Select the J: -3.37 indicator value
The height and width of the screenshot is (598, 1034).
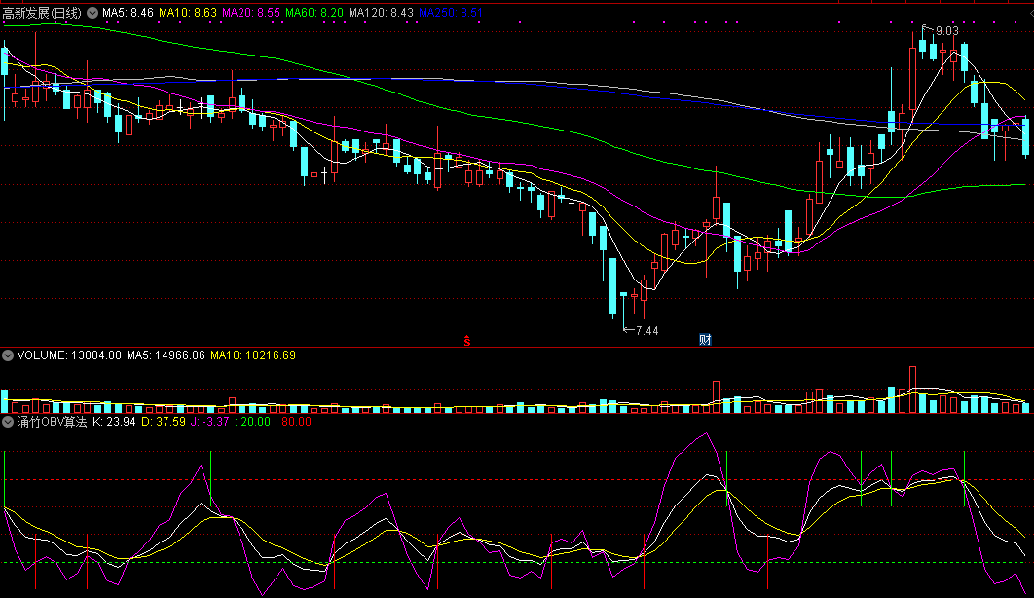tap(209, 422)
